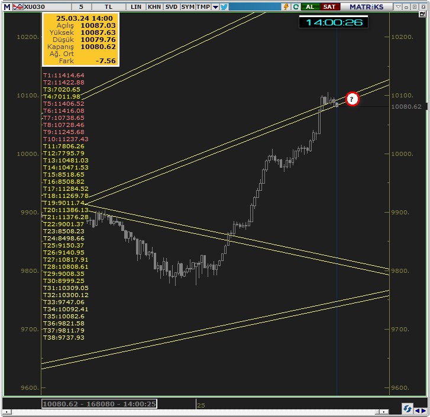Click the 9800 label on left price axis

pyautogui.click(x=30, y=271)
